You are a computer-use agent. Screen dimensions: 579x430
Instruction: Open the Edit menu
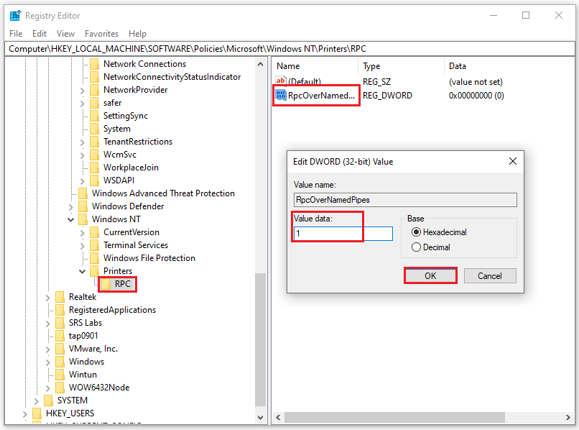40,34
